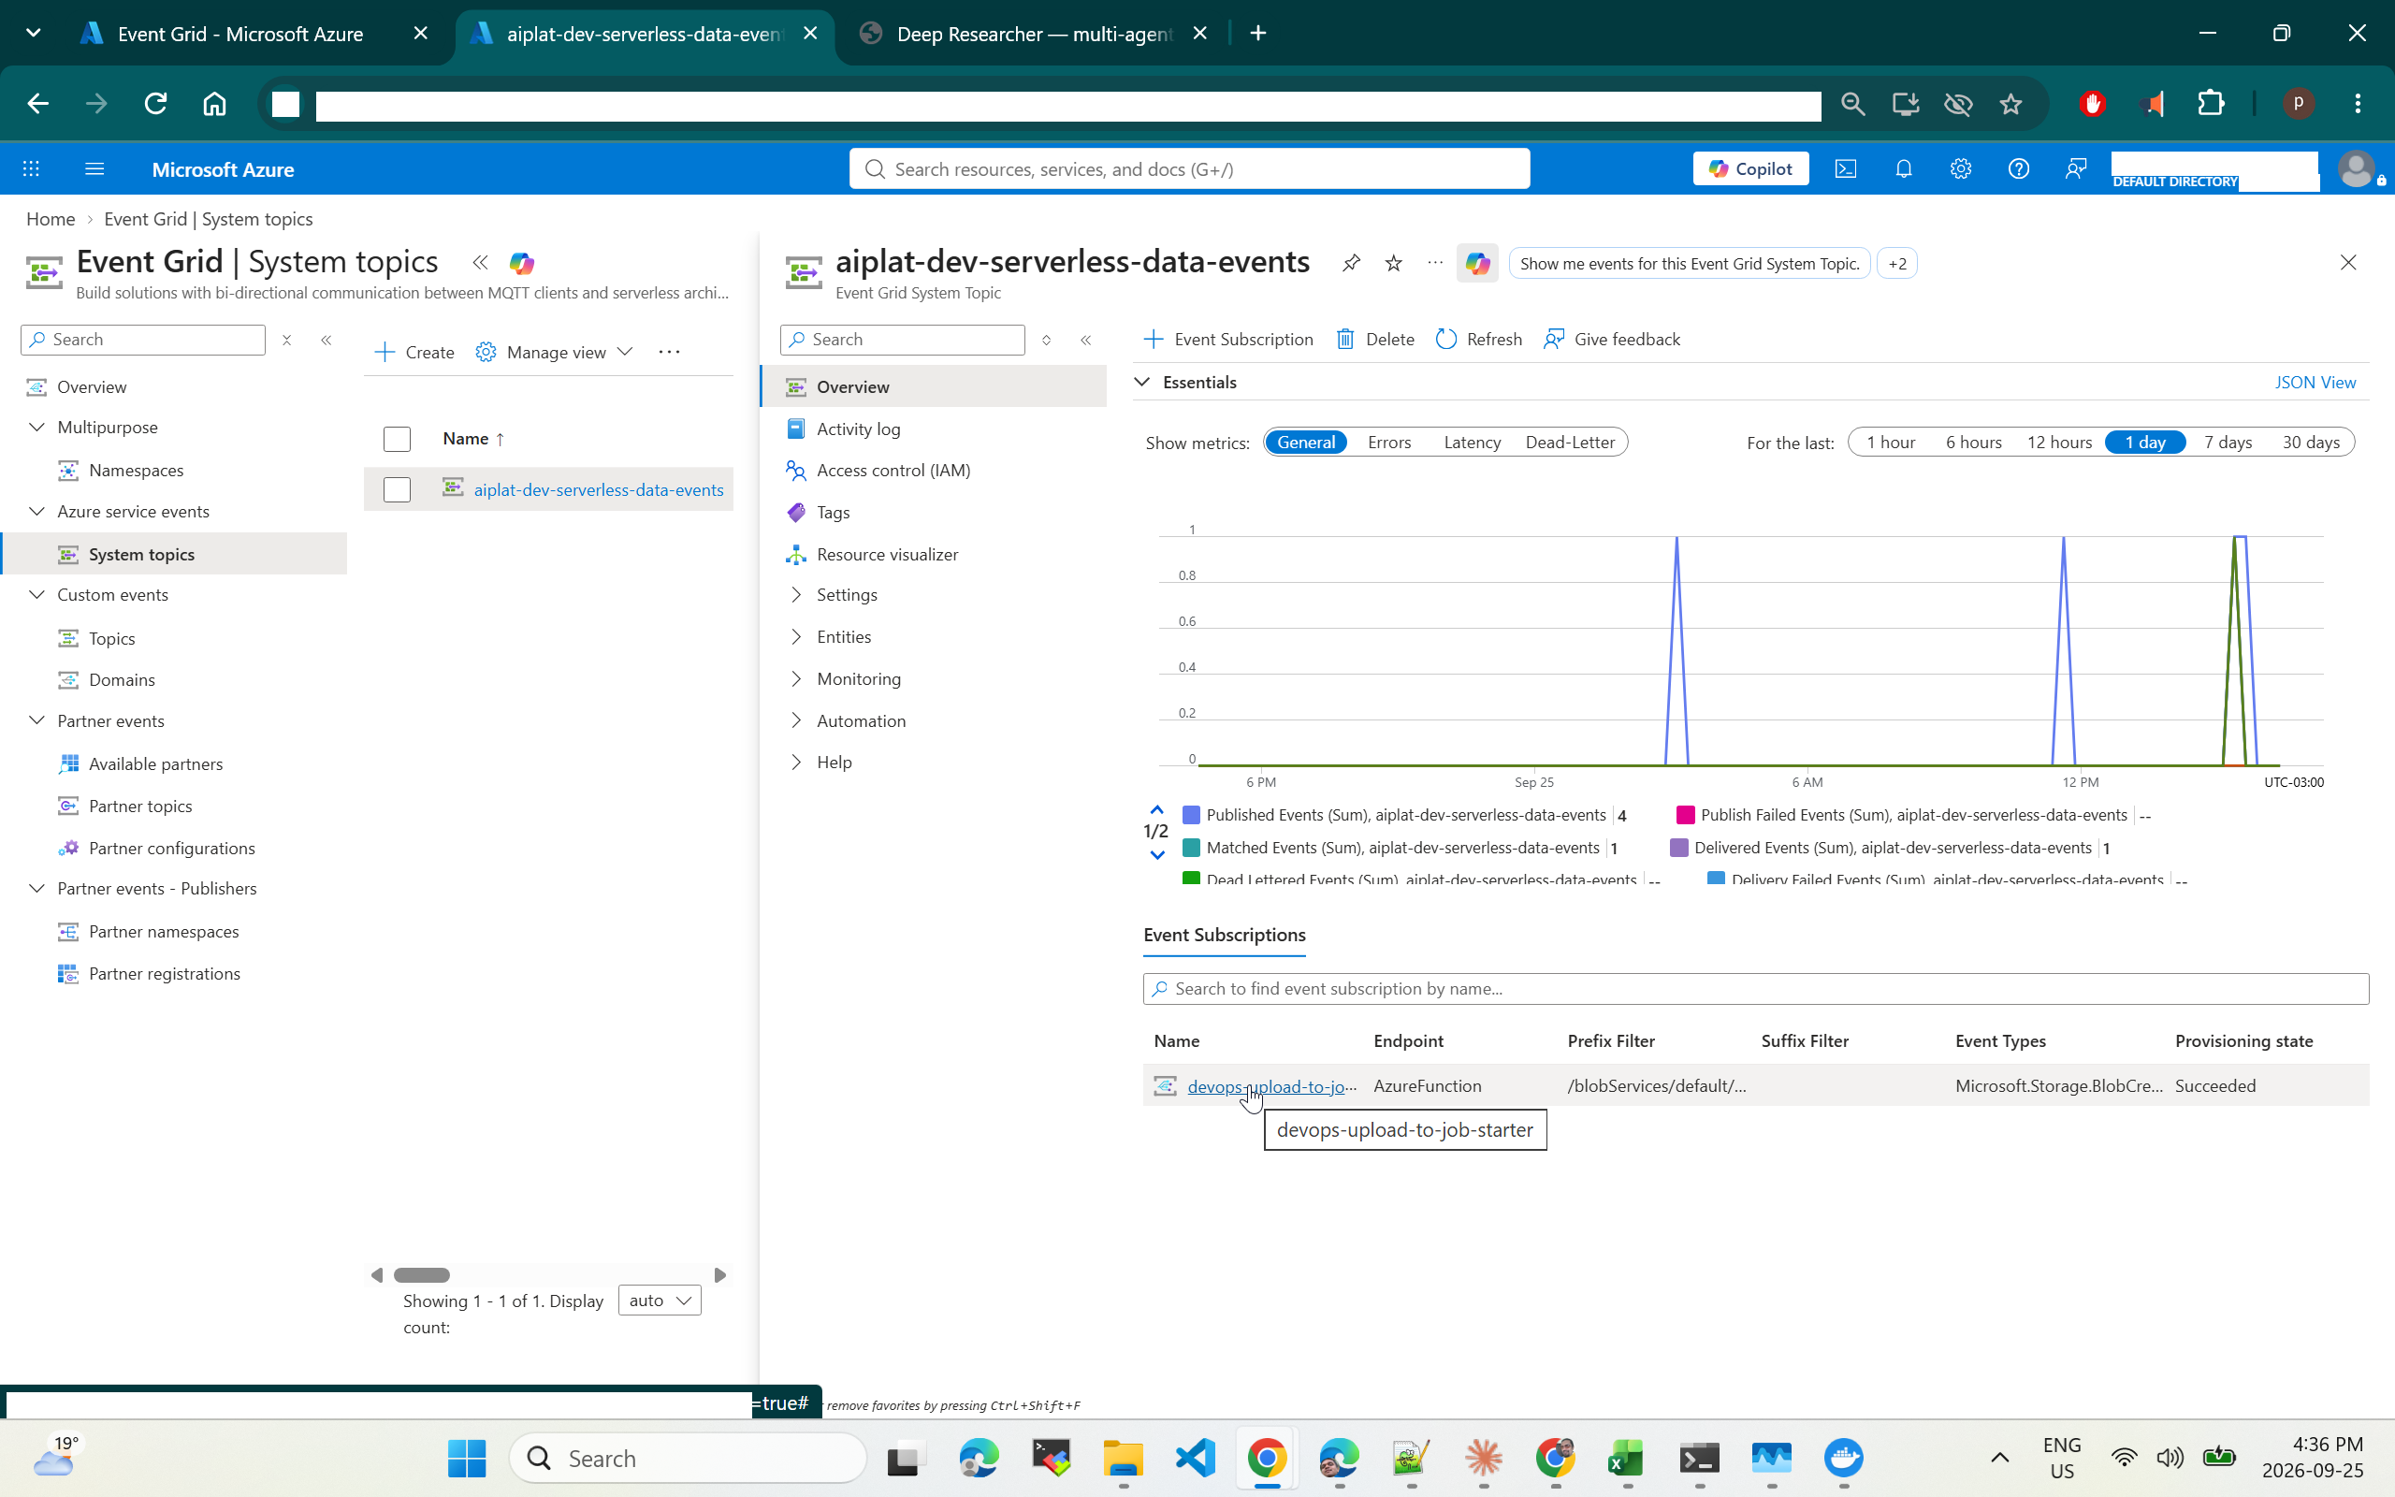Add resource to favorites star
Viewport: 2395px width, 1497px height.
pos(1393,262)
